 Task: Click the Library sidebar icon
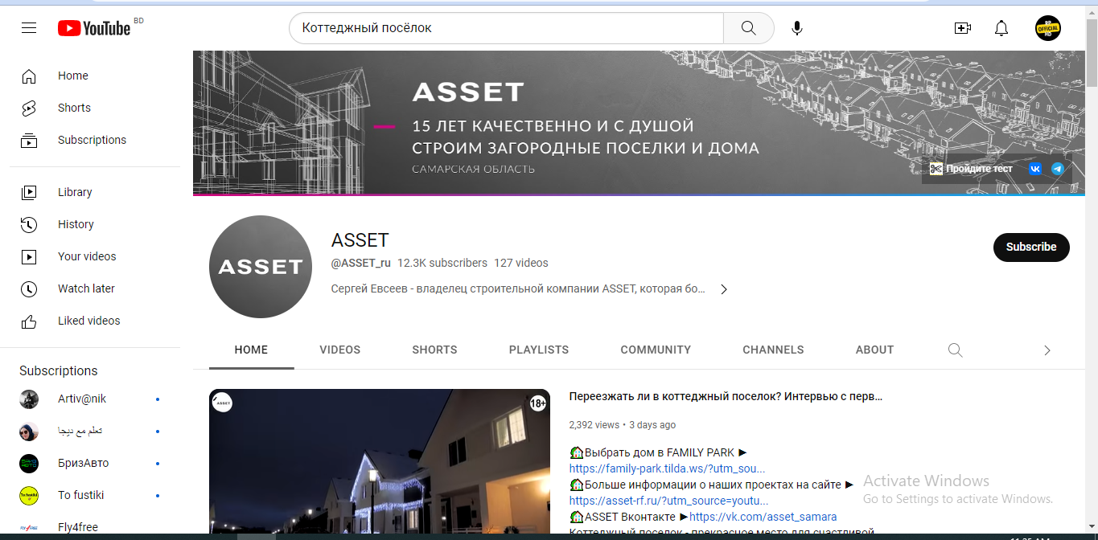29,192
